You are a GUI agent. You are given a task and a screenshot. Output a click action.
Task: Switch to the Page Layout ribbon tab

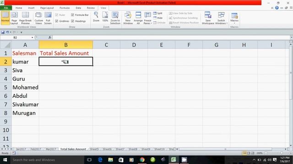(x=47, y=8)
